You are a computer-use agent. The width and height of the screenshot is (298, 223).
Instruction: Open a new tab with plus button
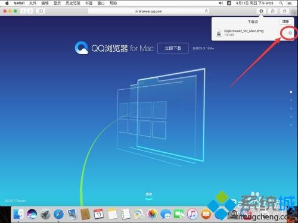pyautogui.click(x=294, y=12)
